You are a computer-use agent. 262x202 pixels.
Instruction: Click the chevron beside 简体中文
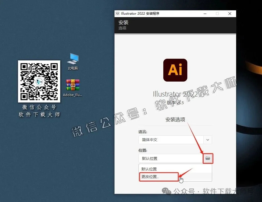(x=208, y=140)
